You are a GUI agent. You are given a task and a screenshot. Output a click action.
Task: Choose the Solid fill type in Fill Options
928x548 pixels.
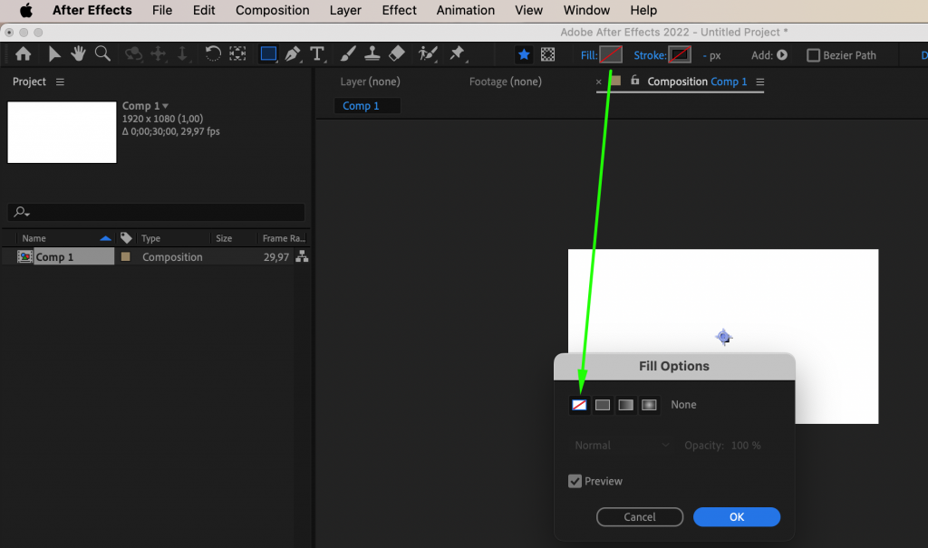tap(602, 404)
